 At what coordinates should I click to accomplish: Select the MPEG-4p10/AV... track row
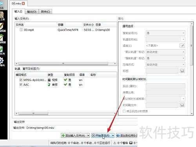point(66,80)
